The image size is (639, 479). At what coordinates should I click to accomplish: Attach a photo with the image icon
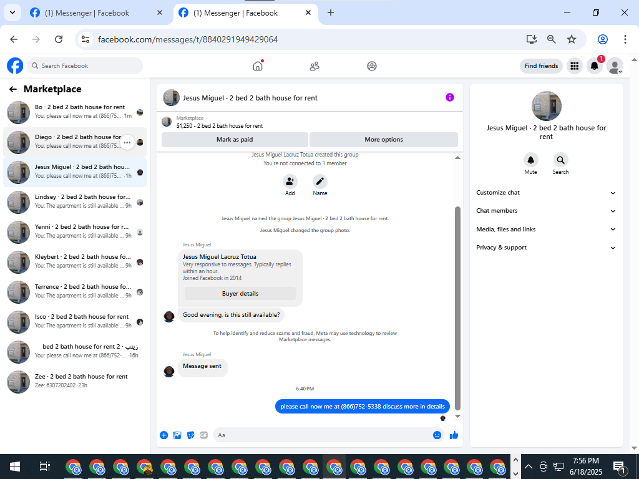click(x=177, y=435)
